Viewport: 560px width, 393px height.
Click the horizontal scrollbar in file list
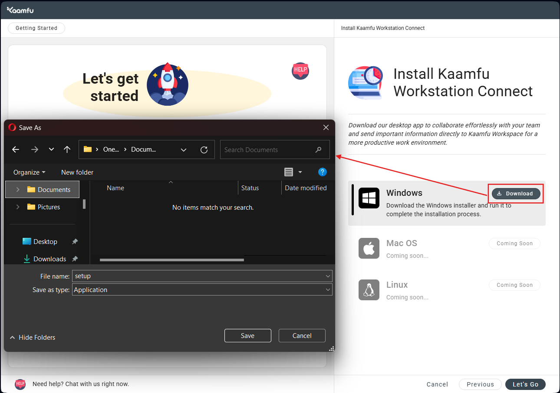(x=172, y=260)
